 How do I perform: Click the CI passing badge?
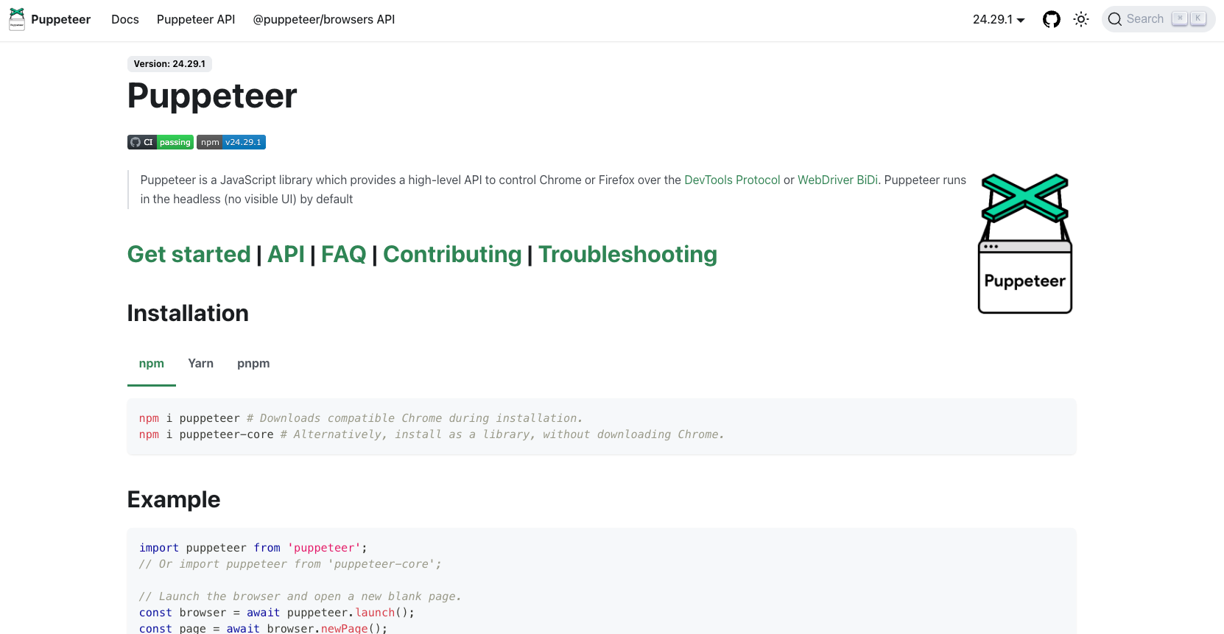click(161, 142)
